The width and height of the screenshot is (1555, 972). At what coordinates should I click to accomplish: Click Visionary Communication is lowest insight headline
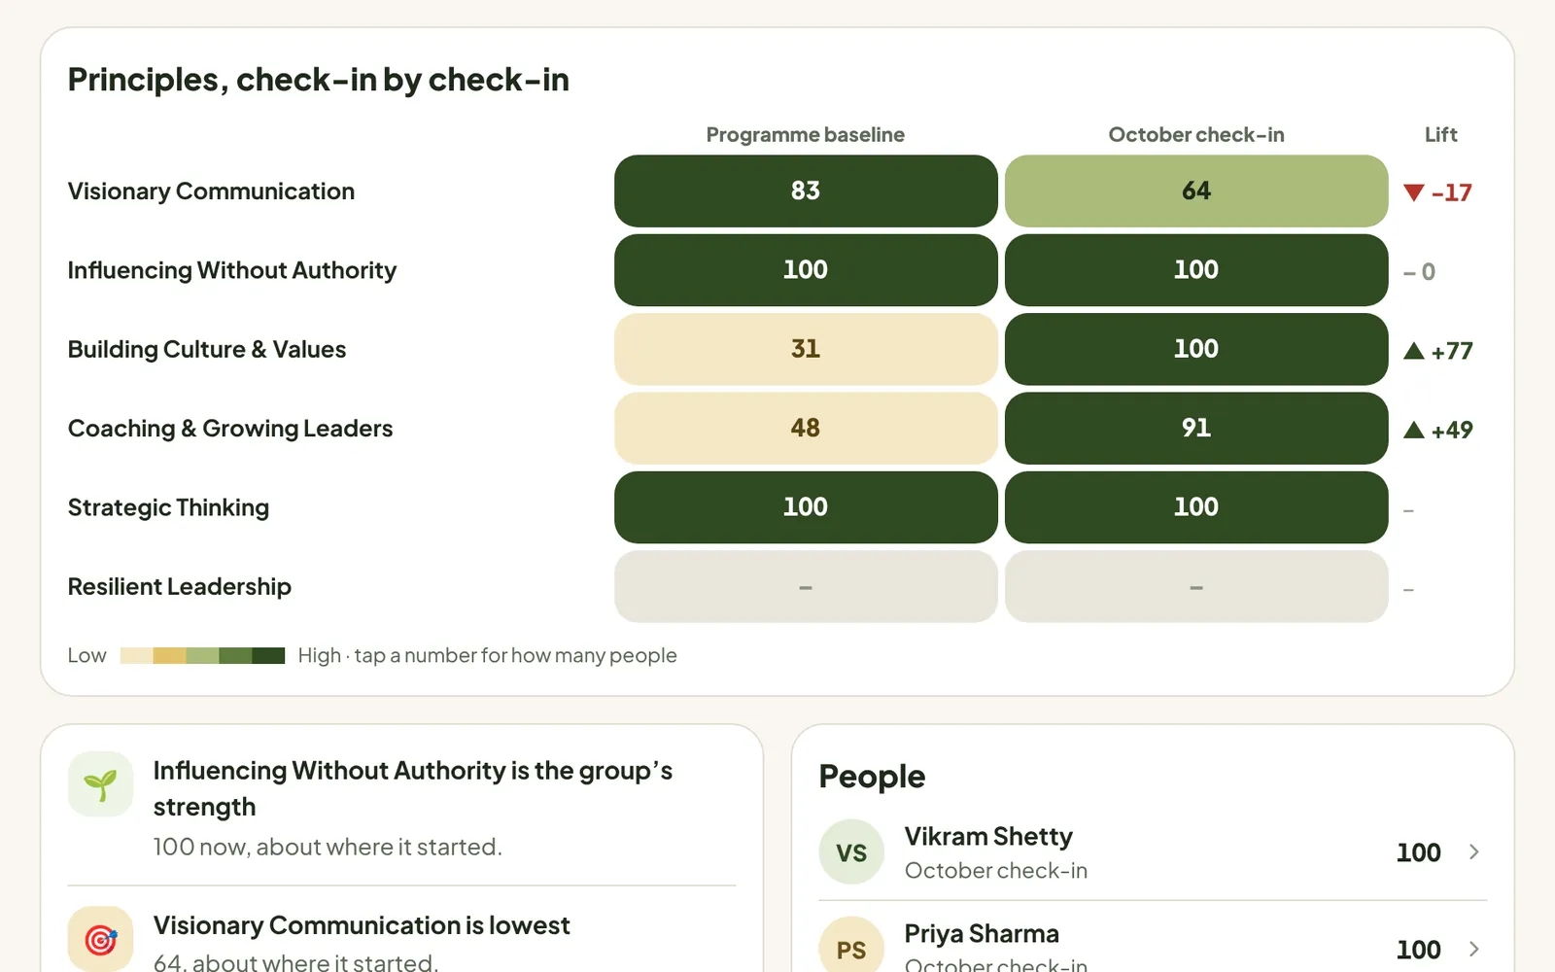pos(362,925)
